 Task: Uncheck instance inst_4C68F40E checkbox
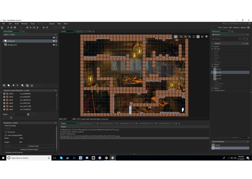point(4,94)
